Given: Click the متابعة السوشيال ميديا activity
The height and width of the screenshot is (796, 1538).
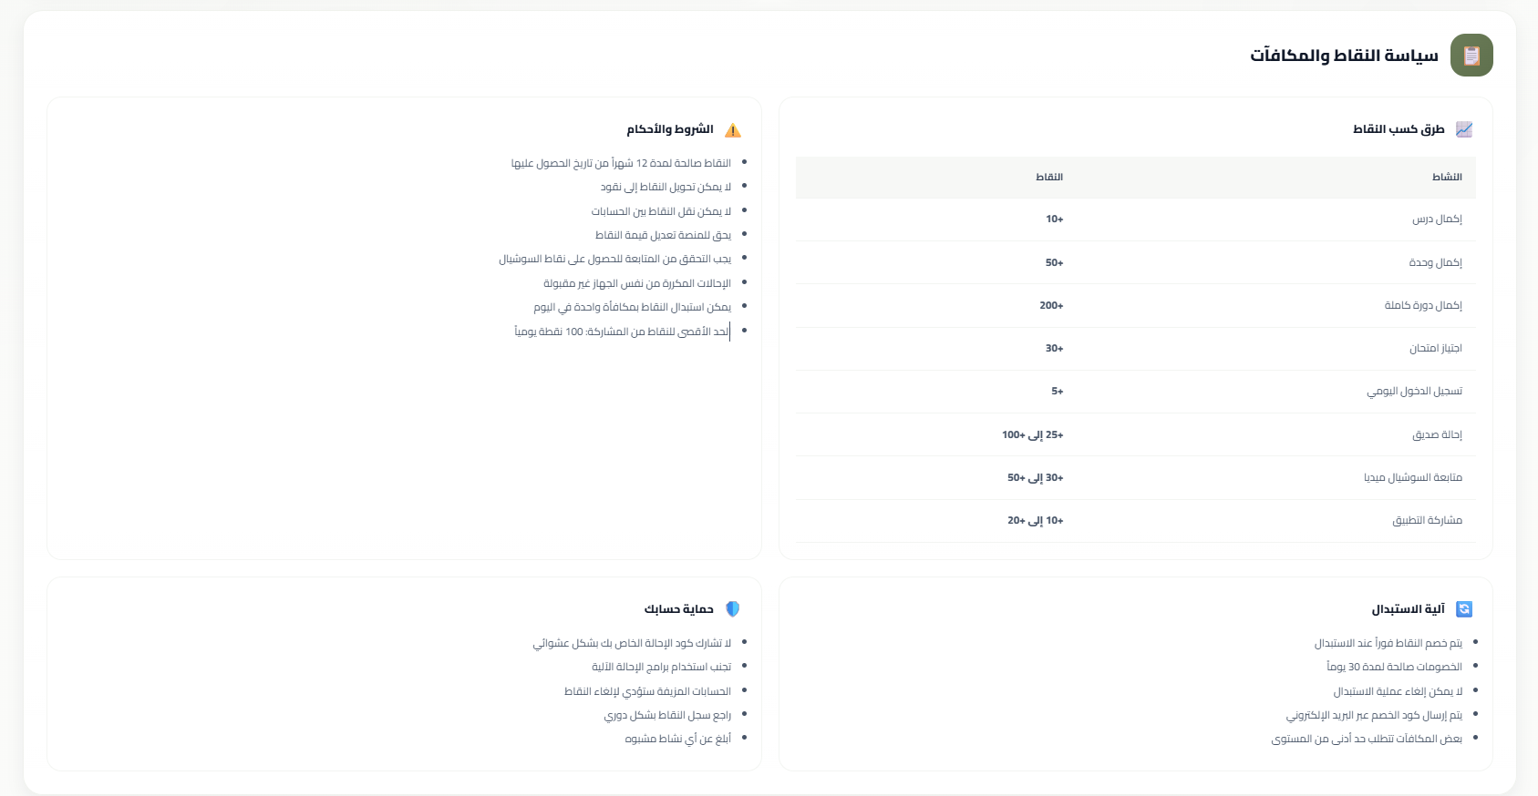Looking at the screenshot, I should point(1413,478).
